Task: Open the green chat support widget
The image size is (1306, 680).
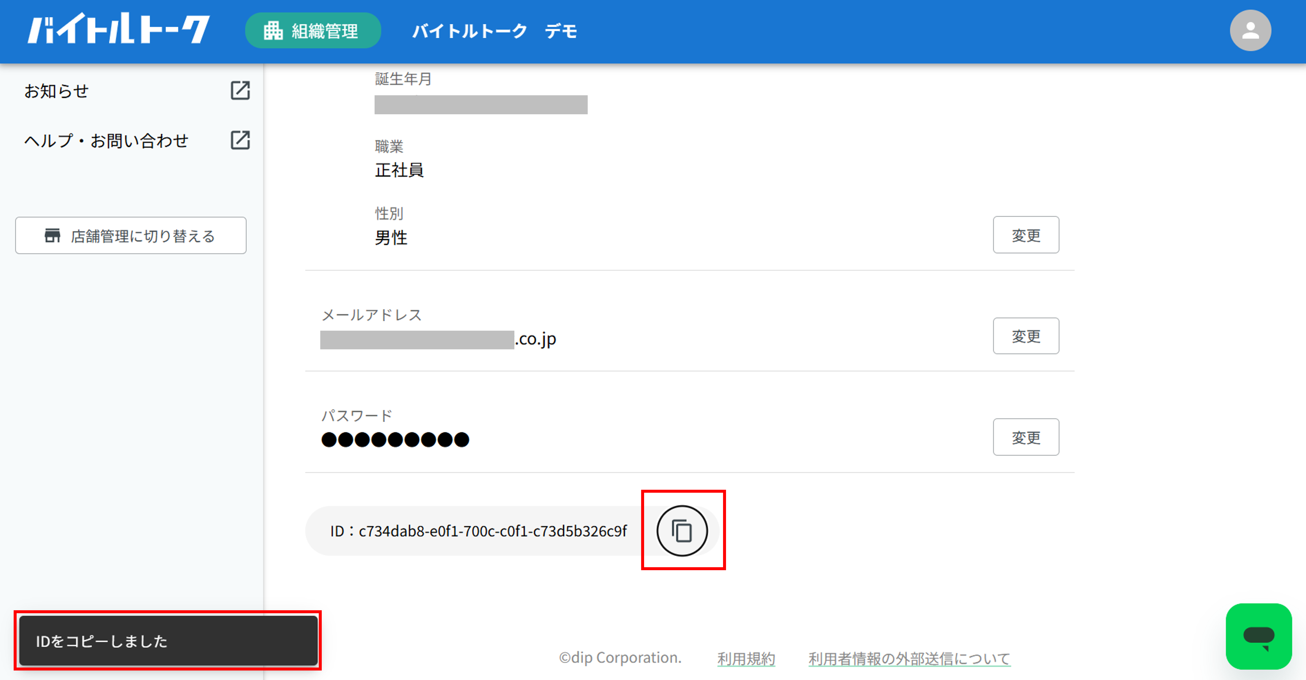Action: 1258,636
